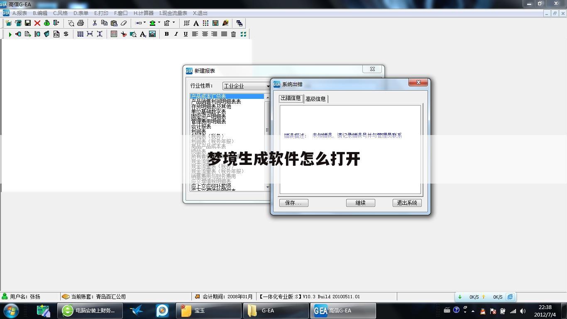Click the Windows Start button
Image resolution: width=567 pixels, height=319 pixels.
(x=11, y=311)
